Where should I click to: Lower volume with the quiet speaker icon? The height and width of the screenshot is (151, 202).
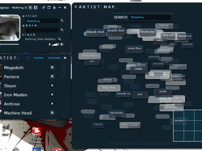click(x=50, y=44)
